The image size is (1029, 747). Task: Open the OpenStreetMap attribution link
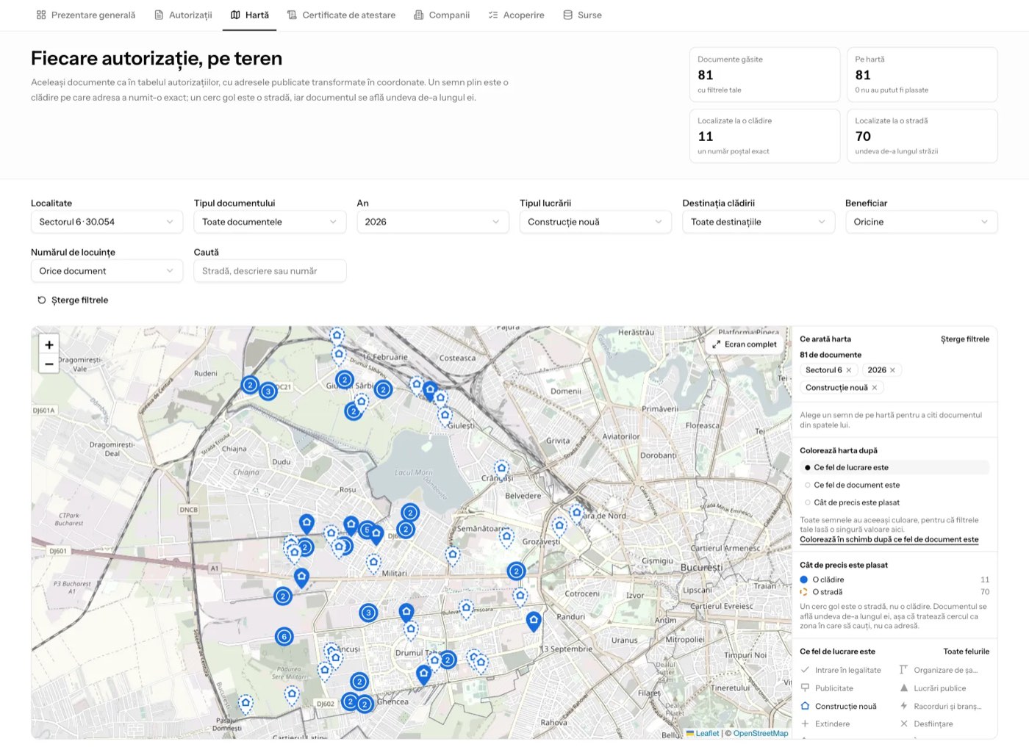pyautogui.click(x=761, y=733)
